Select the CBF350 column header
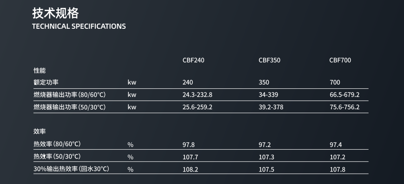The height and width of the screenshot is (184, 404). tap(270, 60)
